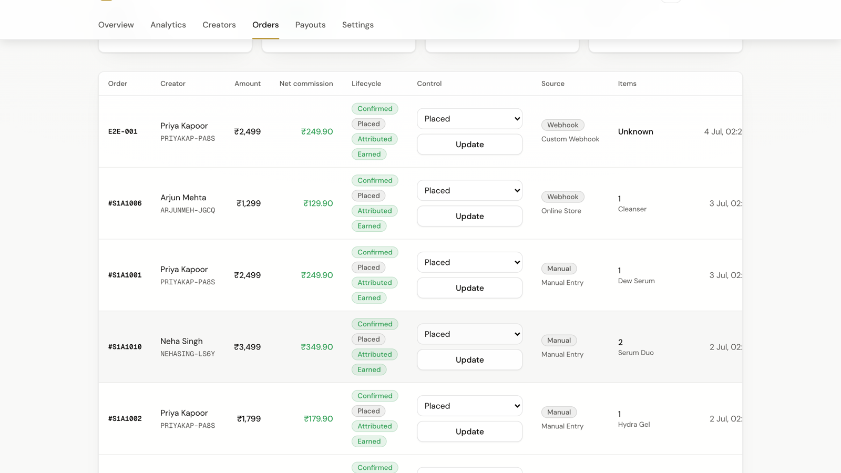
Task: Click creator code ARJUNMEH-JGCQ
Action: 188,210
